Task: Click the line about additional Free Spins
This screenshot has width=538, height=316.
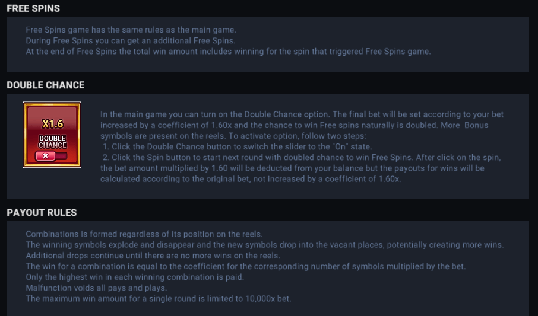Action: [131, 40]
